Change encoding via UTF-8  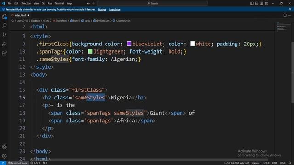(266, 163)
